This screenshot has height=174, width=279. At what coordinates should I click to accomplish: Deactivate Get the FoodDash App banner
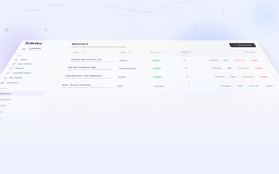point(243,68)
